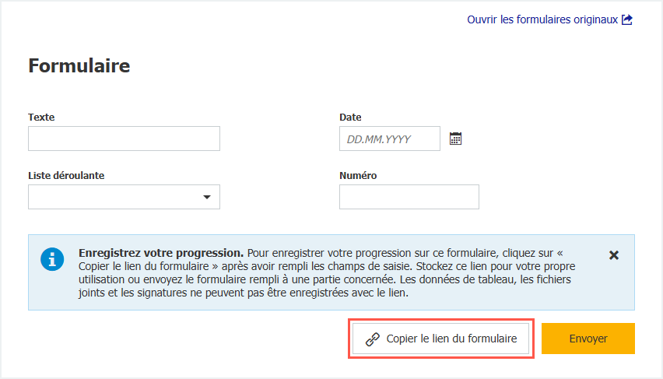The height and width of the screenshot is (379, 663).
Task: Click the Formulaire heading
Action: (x=79, y=66)
